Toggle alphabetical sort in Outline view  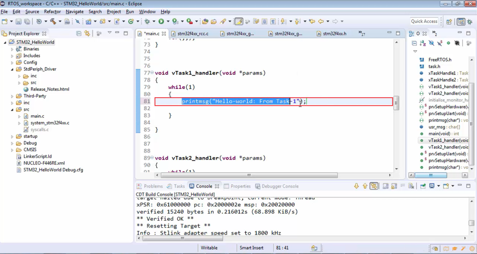(x=423, y=43)
